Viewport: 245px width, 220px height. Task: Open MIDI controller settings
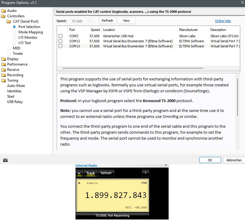(17, 48)
